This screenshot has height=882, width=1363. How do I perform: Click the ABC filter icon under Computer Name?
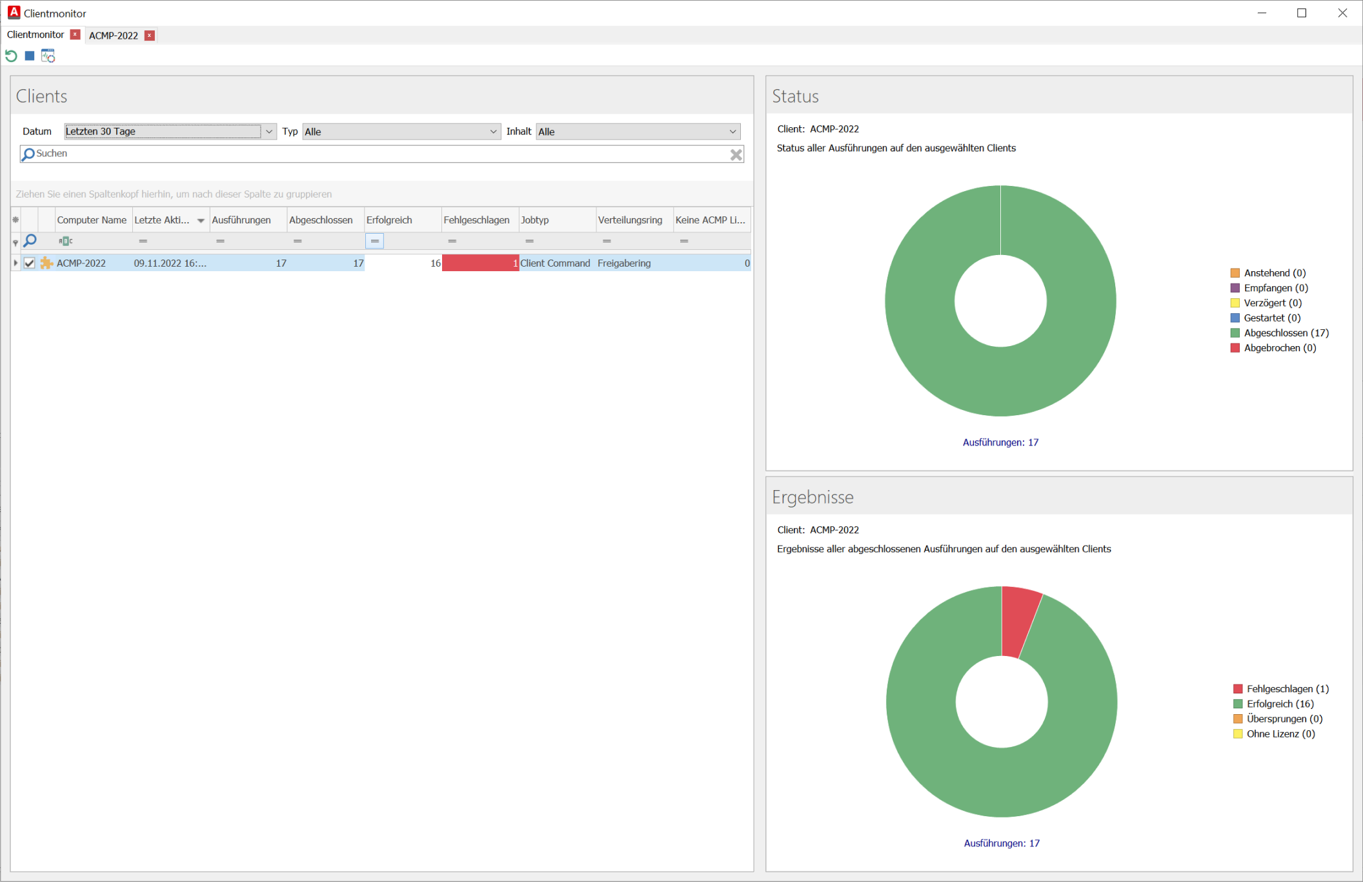(x=65, y=240)
